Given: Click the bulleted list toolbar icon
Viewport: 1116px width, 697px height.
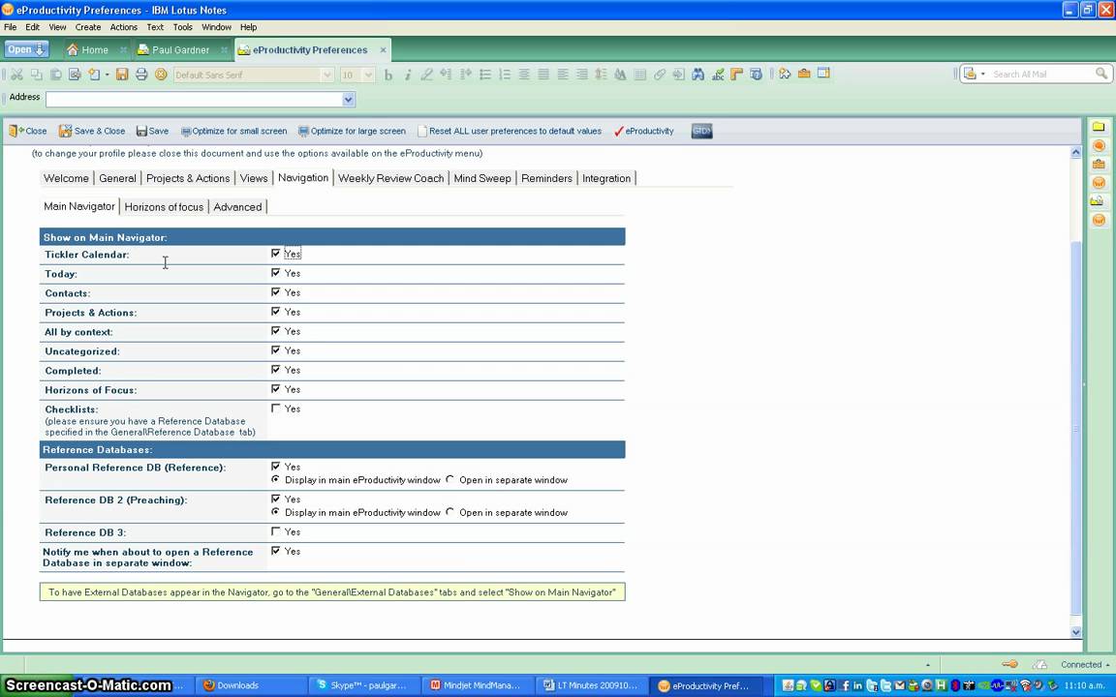Looking at the screenshot, I should click(485, 74).
